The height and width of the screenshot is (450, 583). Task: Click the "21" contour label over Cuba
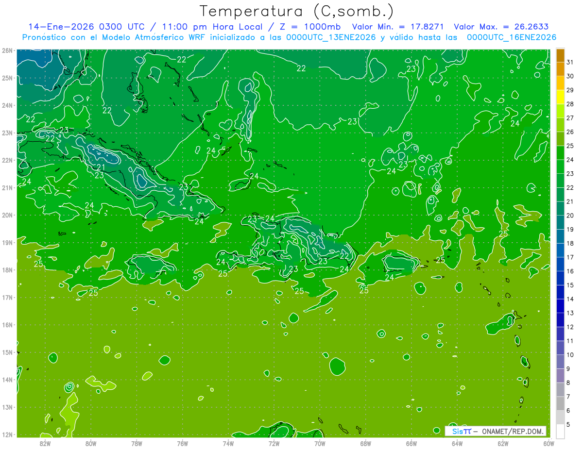[x=101, y=167]
